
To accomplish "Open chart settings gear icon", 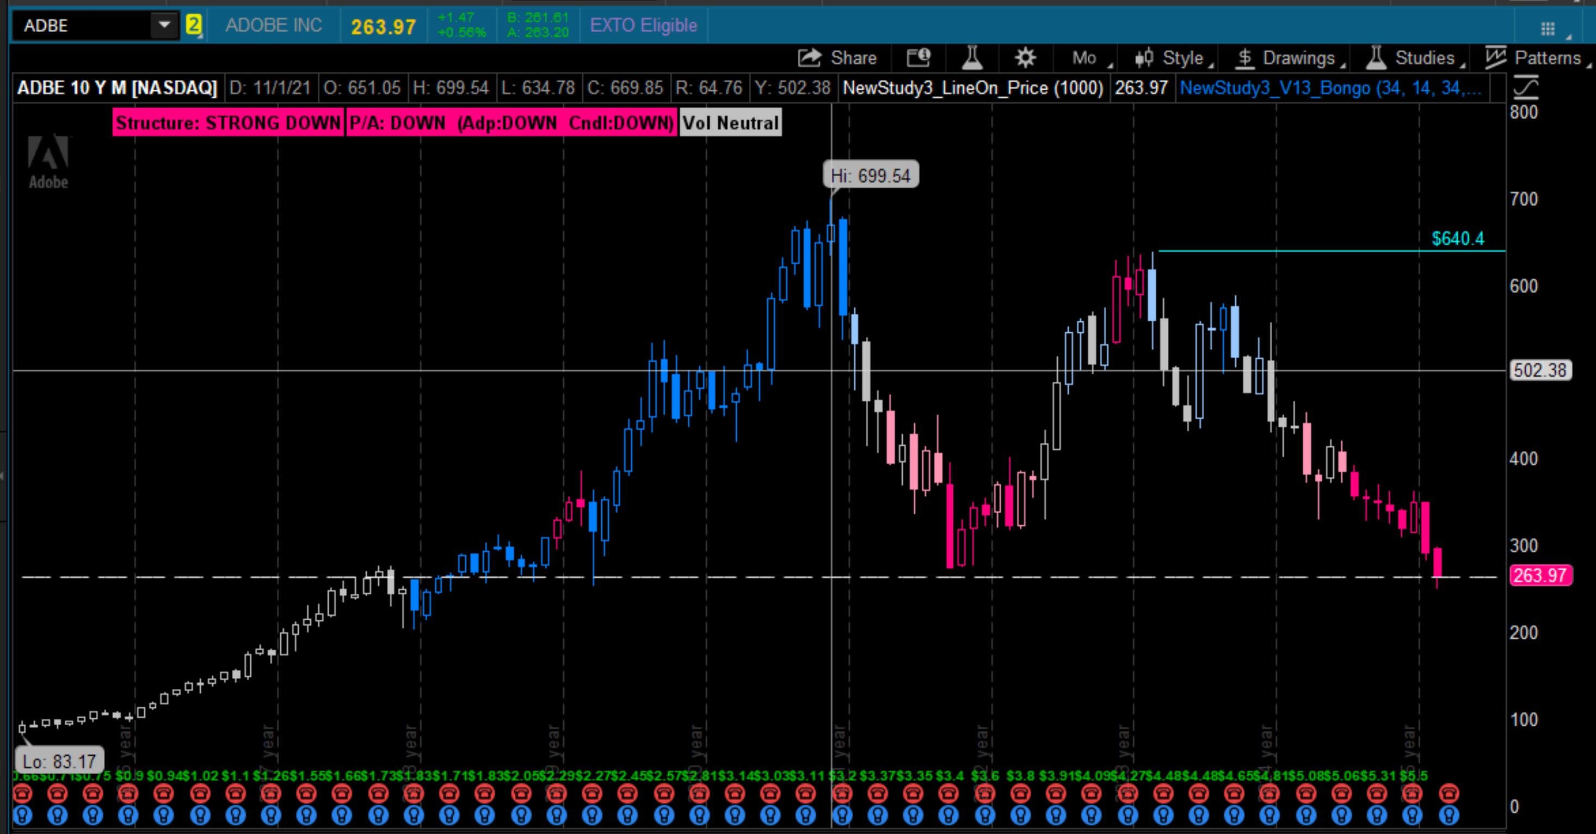I will coord(1025,58).
